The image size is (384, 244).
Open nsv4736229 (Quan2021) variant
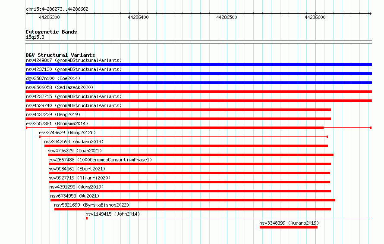coord(75,151)
